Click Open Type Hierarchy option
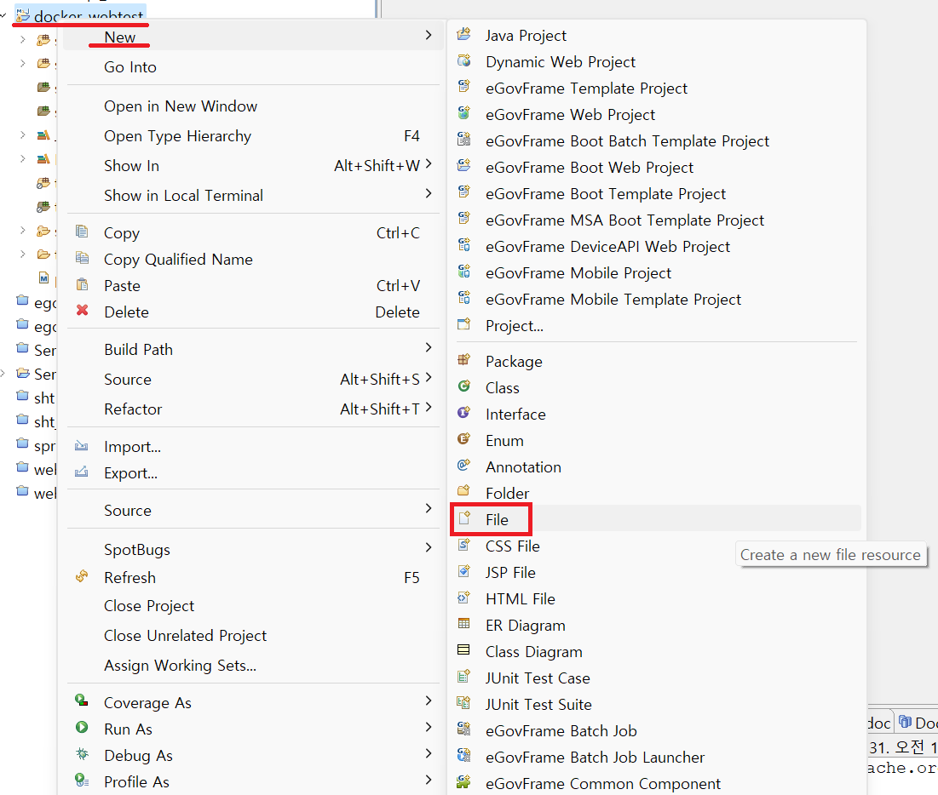938x795 pixels. (x=177, y=136)
